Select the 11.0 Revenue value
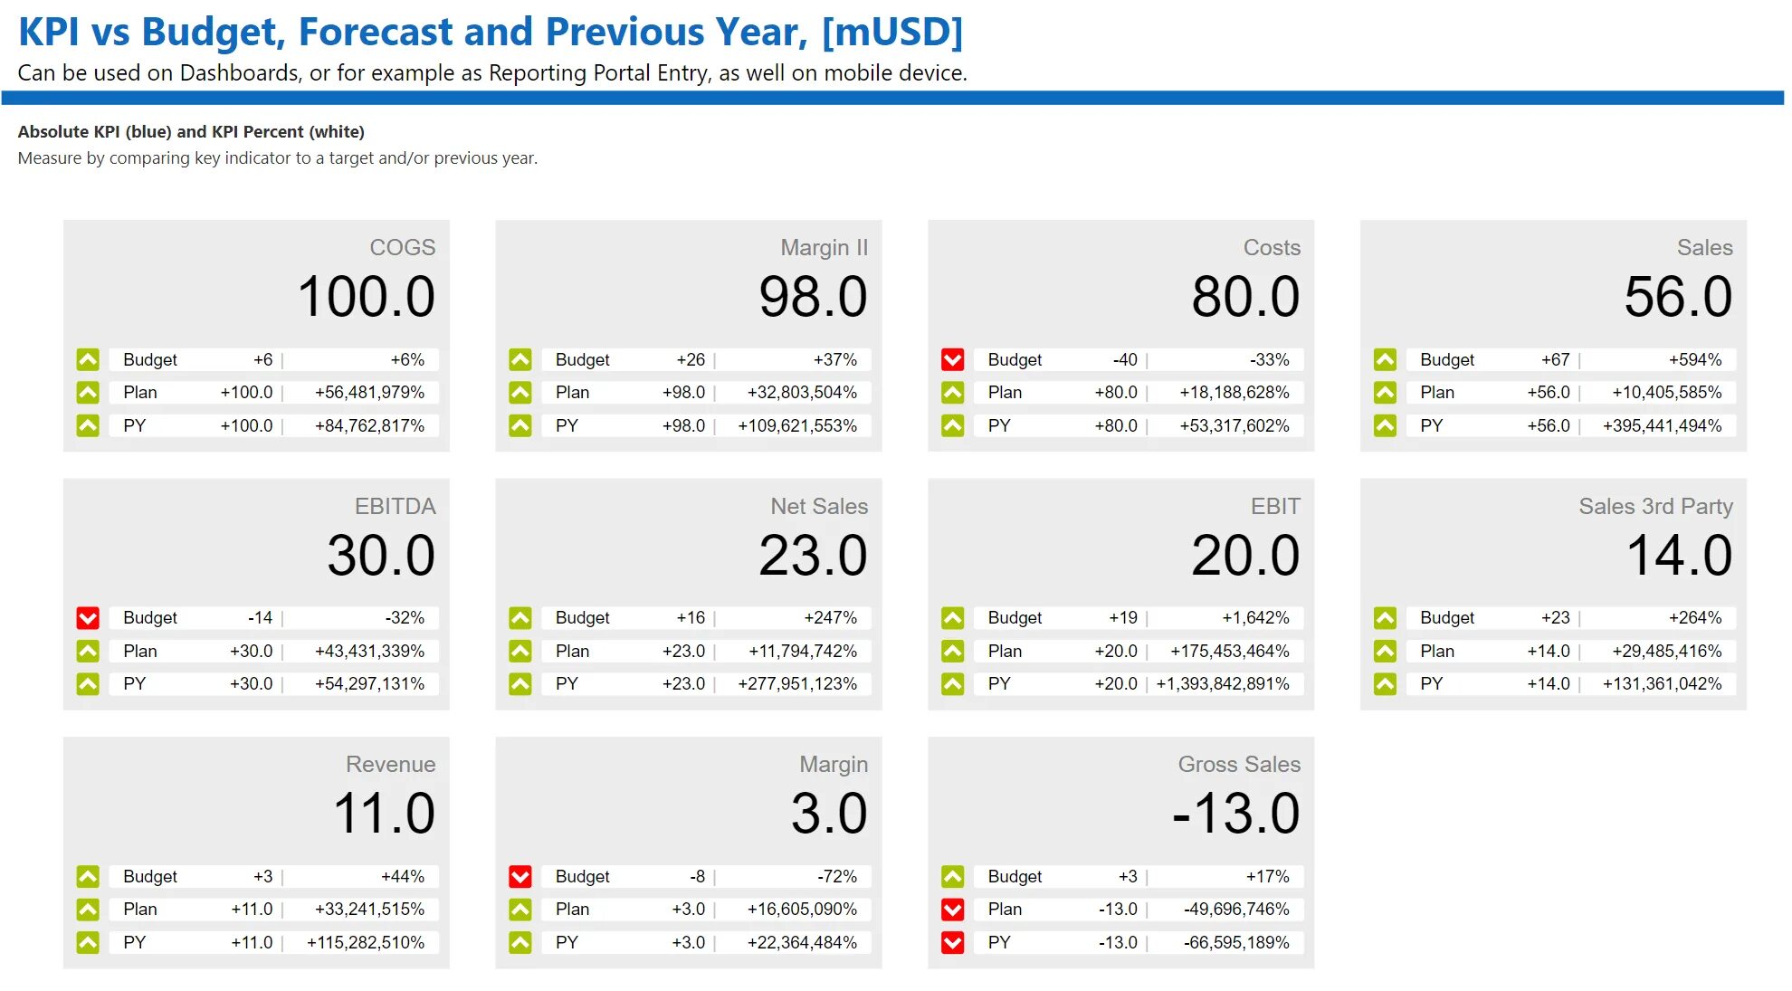The height and width of the screenshot is (991, 1792). [x=385, y=813]
